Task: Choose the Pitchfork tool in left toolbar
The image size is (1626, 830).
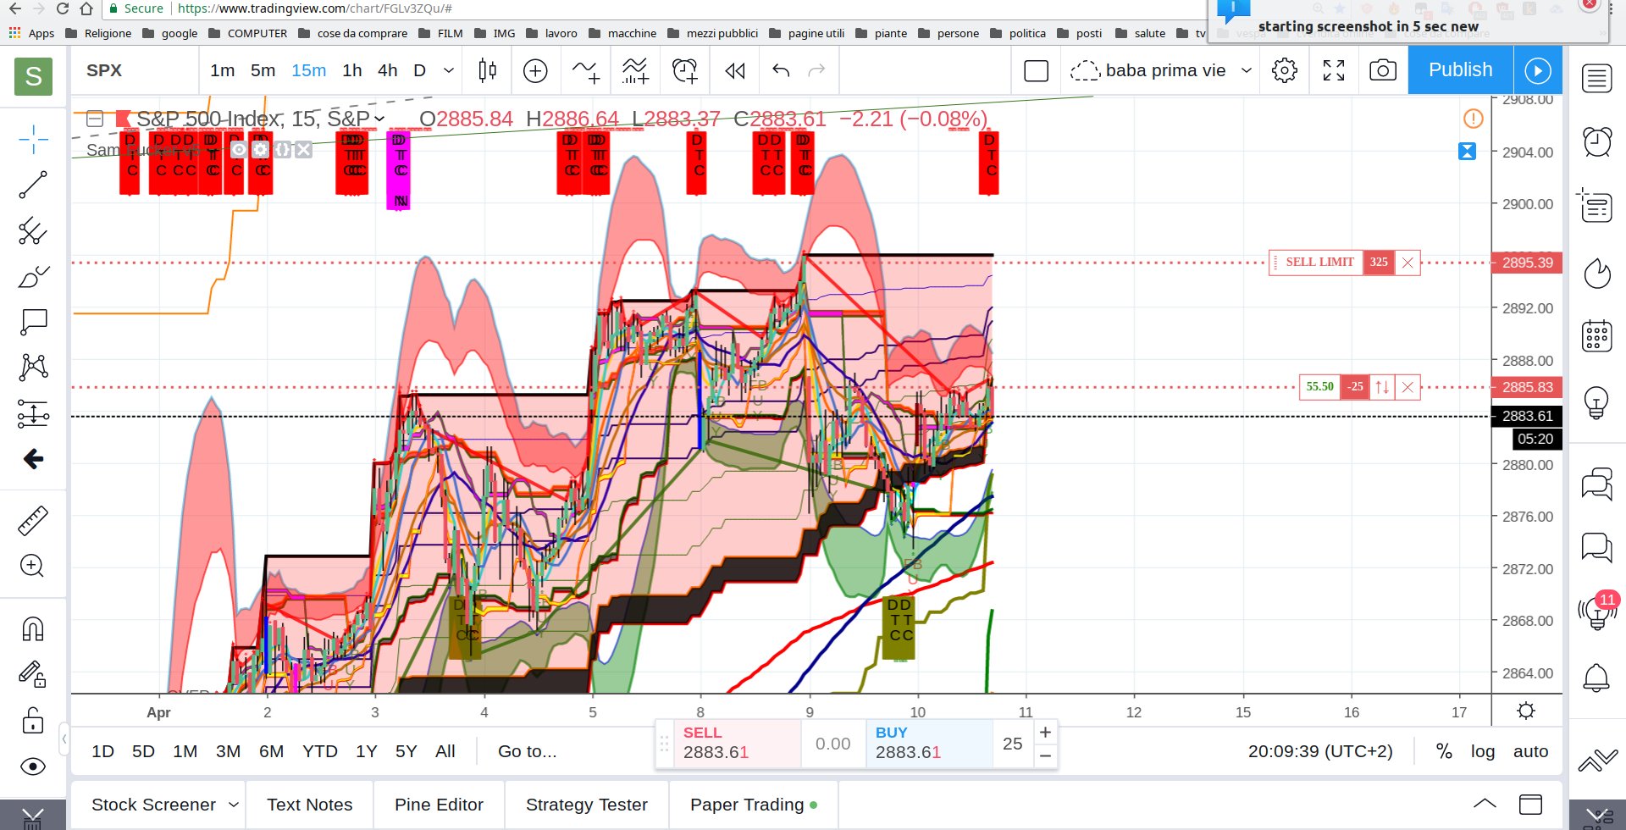Action: click(33, 230)
